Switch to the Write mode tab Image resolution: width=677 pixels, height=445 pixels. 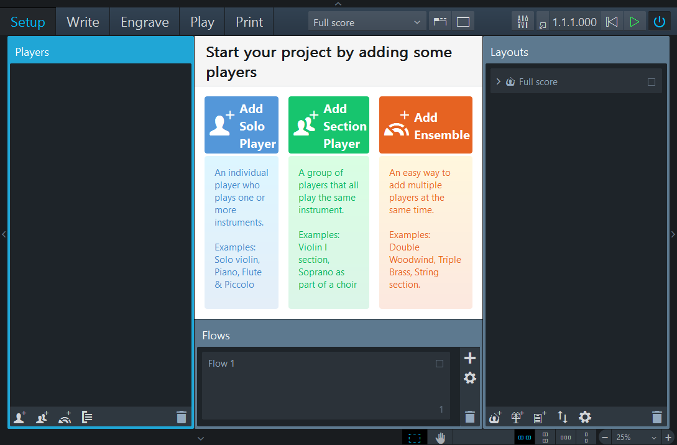click(x=83, y=22)
